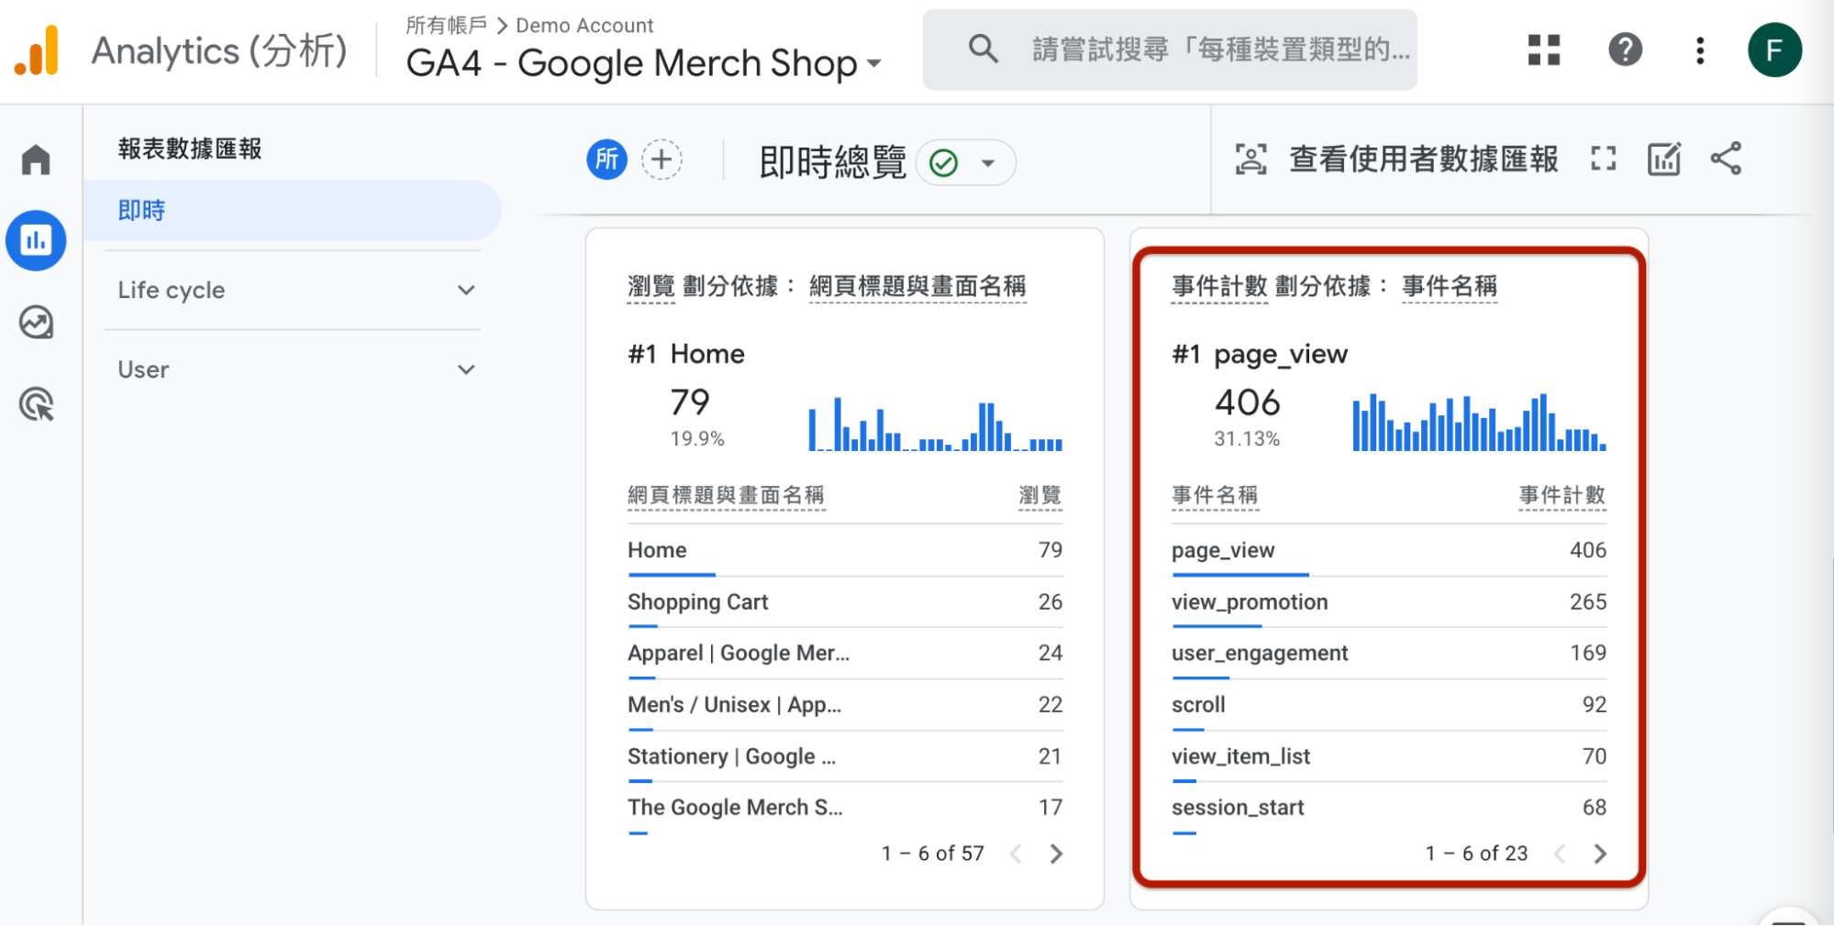
Task: Click the 406 page_view count value
Action: [x=1247, y=402]
